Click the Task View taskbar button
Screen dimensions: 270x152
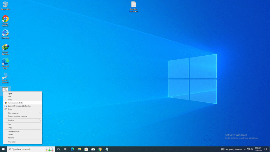point(65,149)
